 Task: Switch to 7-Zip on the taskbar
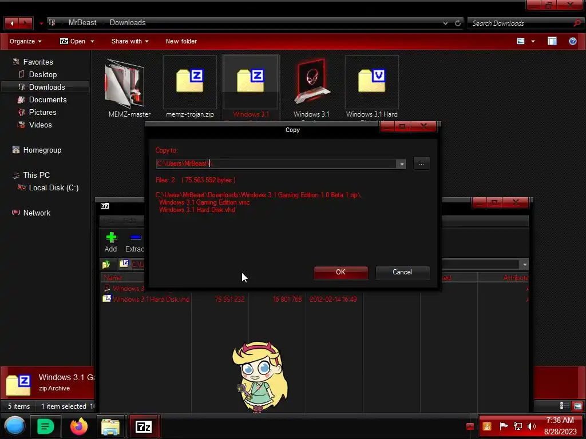coord(144,426)
